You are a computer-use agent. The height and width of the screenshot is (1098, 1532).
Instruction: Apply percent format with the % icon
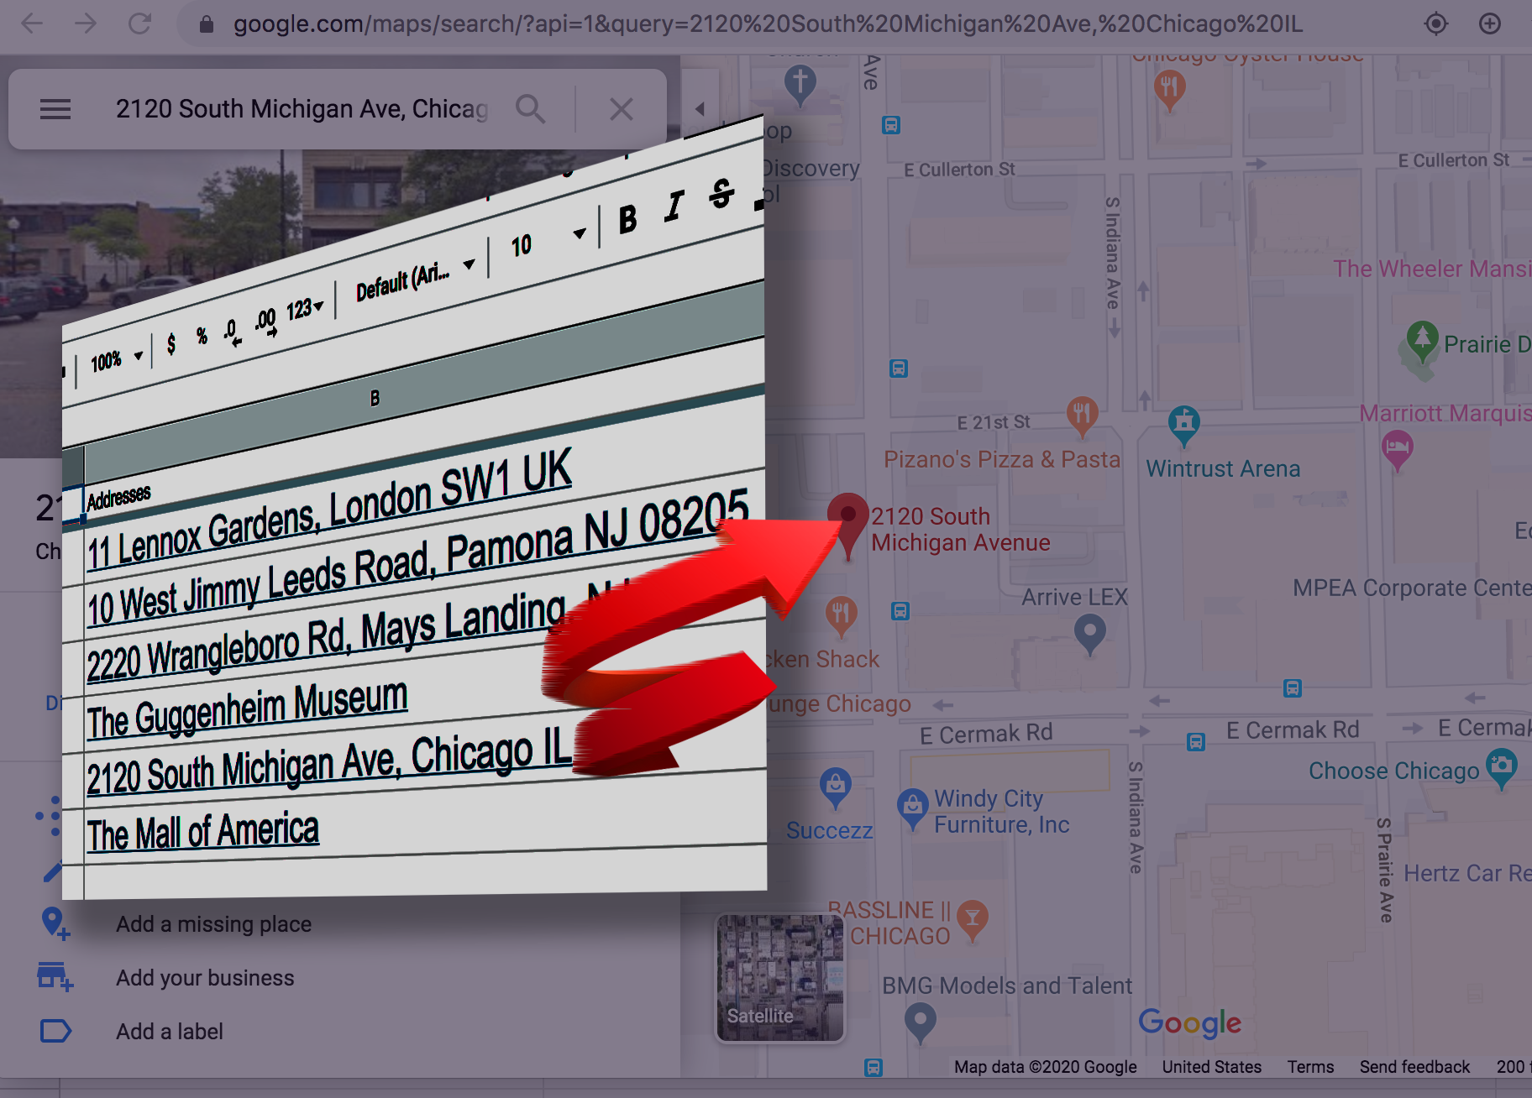click(202, 336)
